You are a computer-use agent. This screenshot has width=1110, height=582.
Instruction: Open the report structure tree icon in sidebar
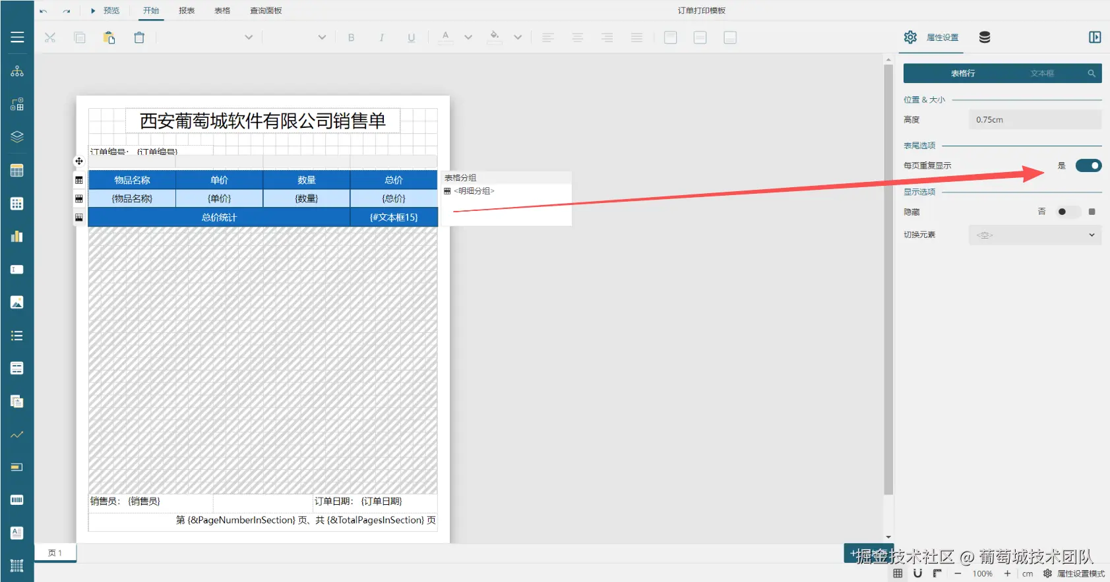coord(17,71)
